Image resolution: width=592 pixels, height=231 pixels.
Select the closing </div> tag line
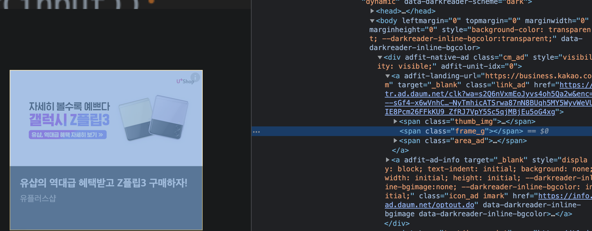pos(397,223)
